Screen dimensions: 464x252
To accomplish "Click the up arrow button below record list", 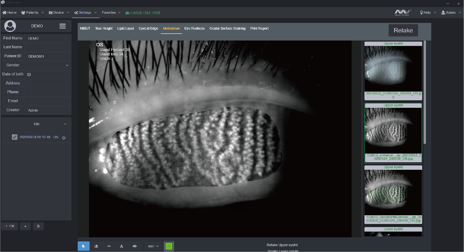I will 25,226.
